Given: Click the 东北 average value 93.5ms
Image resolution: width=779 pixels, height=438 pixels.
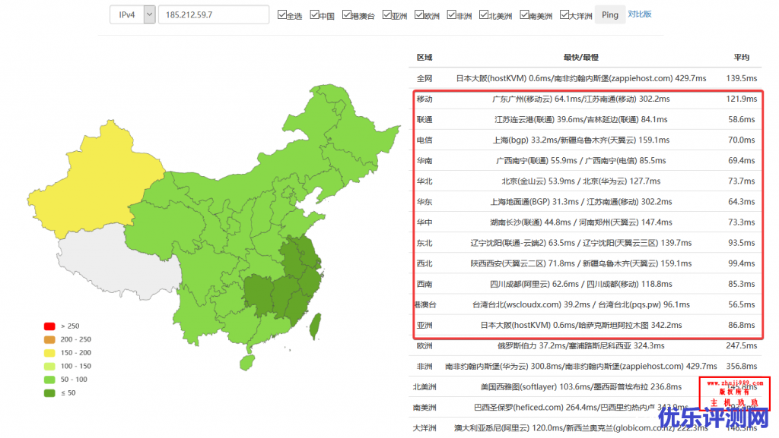Looking at the screenshot, I should coord(741,243).
